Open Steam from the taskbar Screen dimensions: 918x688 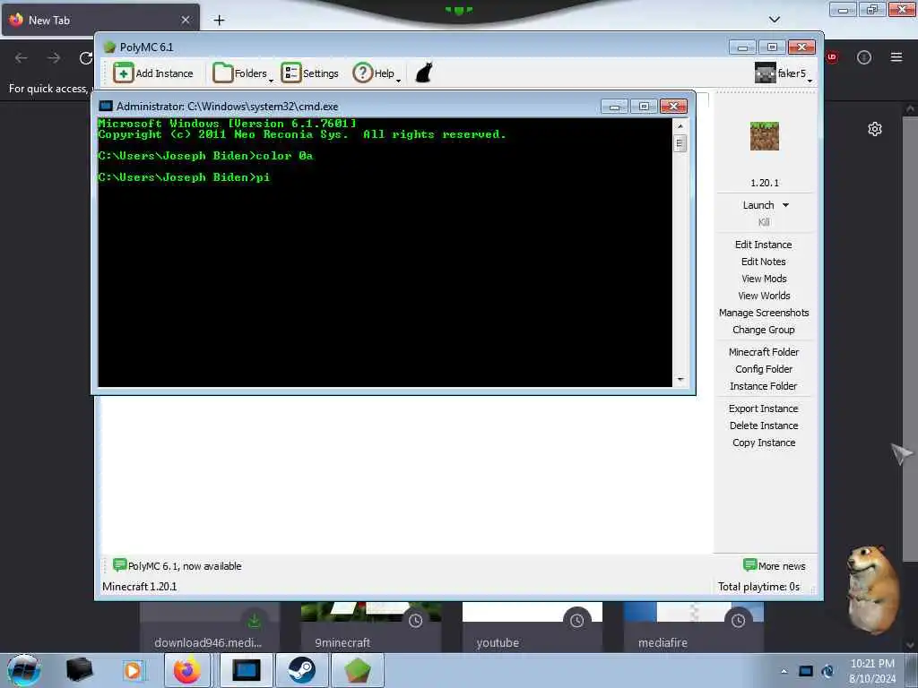point(301,670)
